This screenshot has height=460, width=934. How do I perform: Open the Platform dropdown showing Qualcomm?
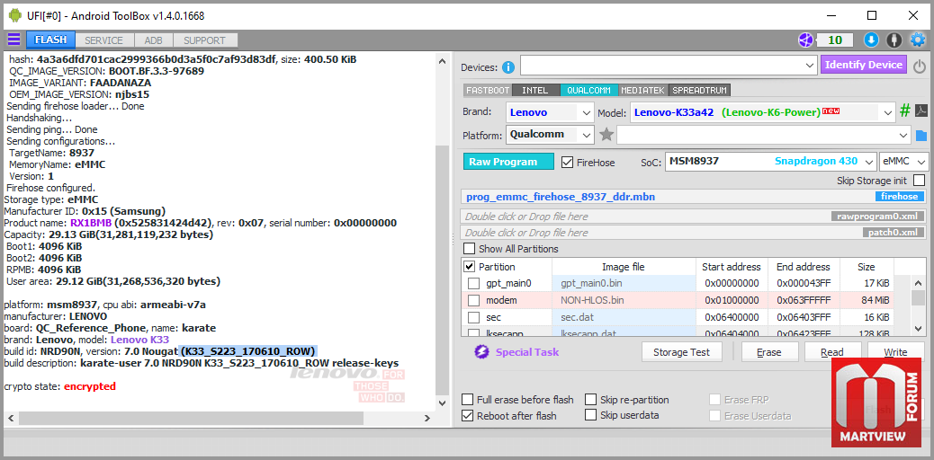550,135
